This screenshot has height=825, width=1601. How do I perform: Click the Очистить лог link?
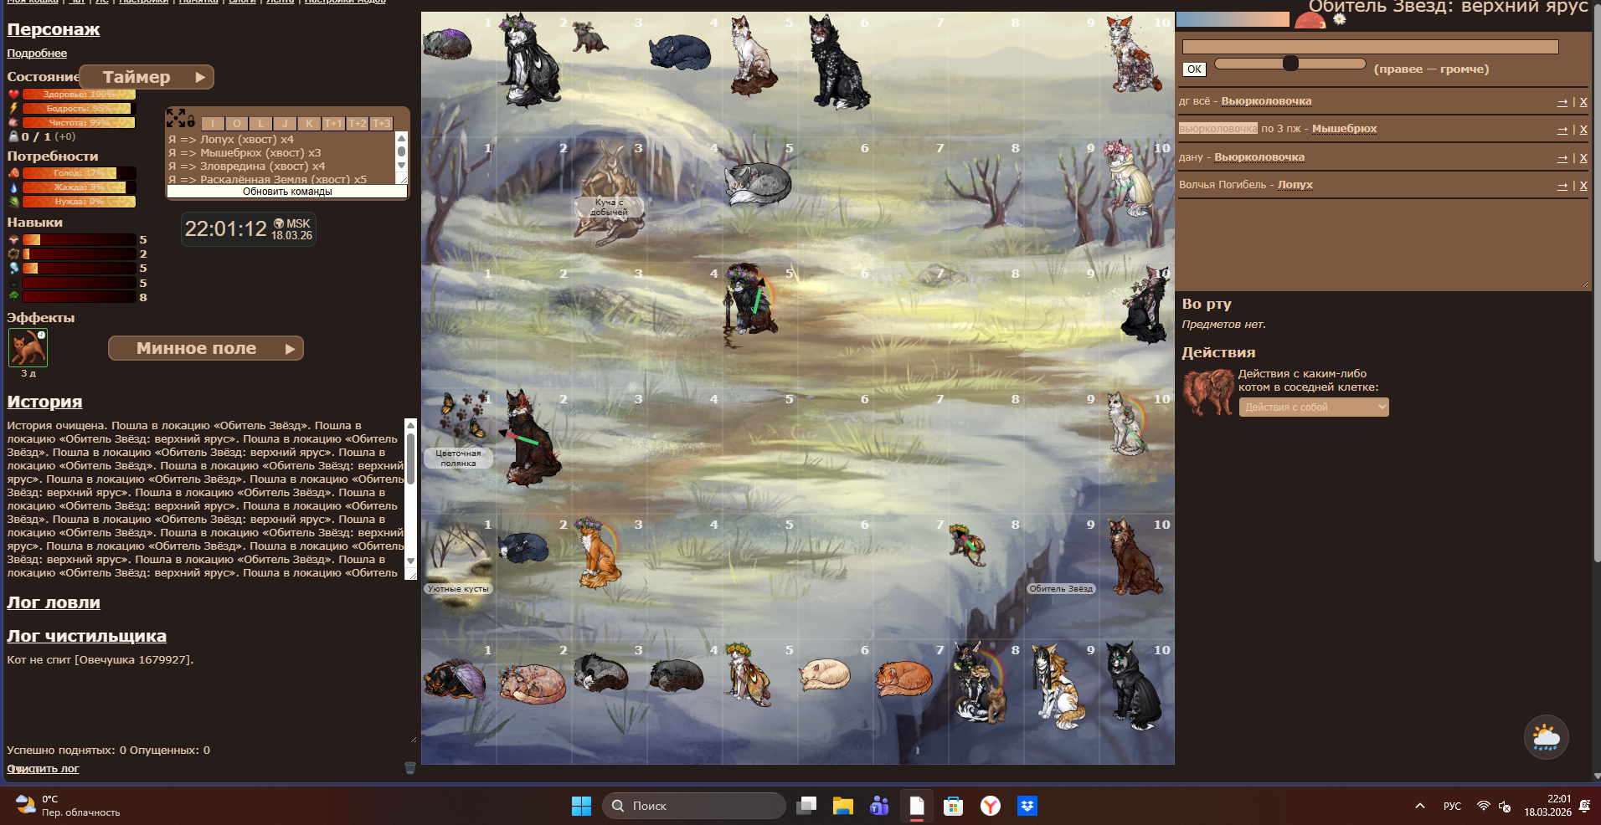[x=44, y=769]
